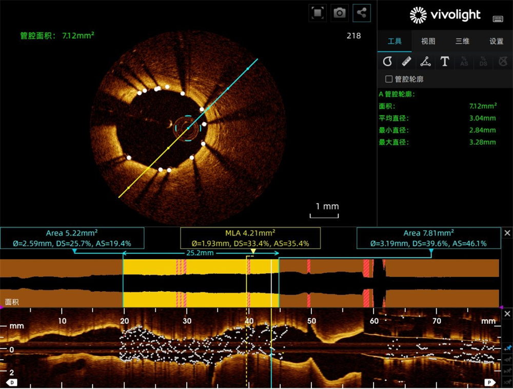The image size is (513, 389).
Task: Toggle fullscreen view of the OCT image
Action: tap(318, 13)
